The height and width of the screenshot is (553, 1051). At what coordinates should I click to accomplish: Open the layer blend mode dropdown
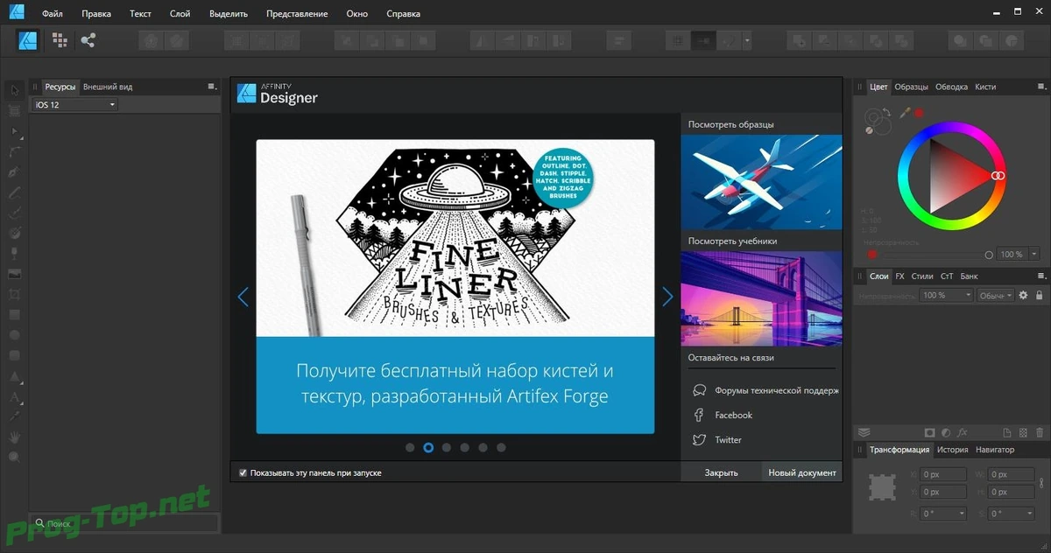click(996, 296)
